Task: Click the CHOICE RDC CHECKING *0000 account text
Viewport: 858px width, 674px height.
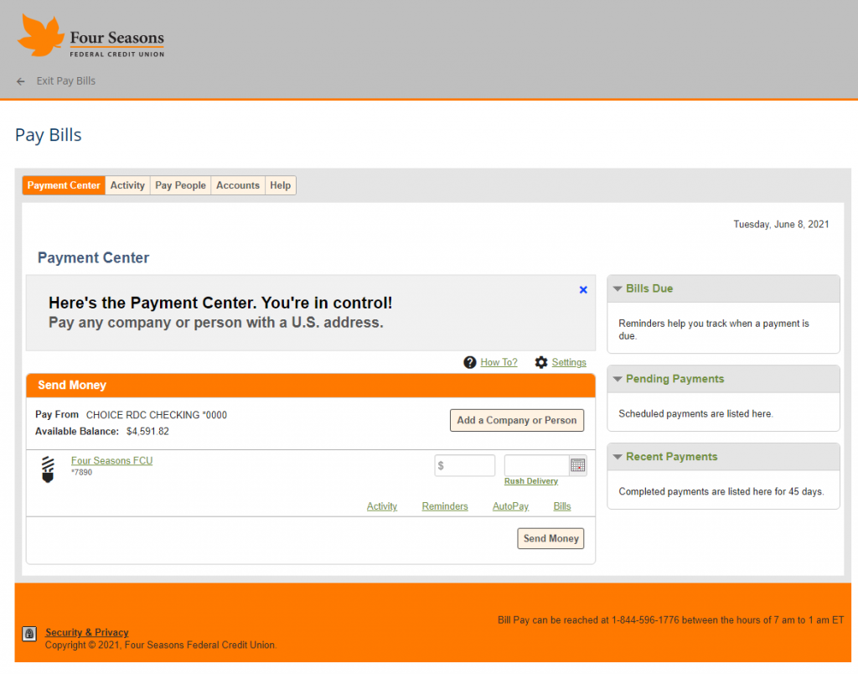Action: [157, 415]
